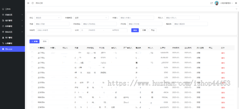Image resolution: width=239 pixels, height=109 pixels.
Task: Expand the 渠道设置 sidebar menu
Action: tap(12, 15)
